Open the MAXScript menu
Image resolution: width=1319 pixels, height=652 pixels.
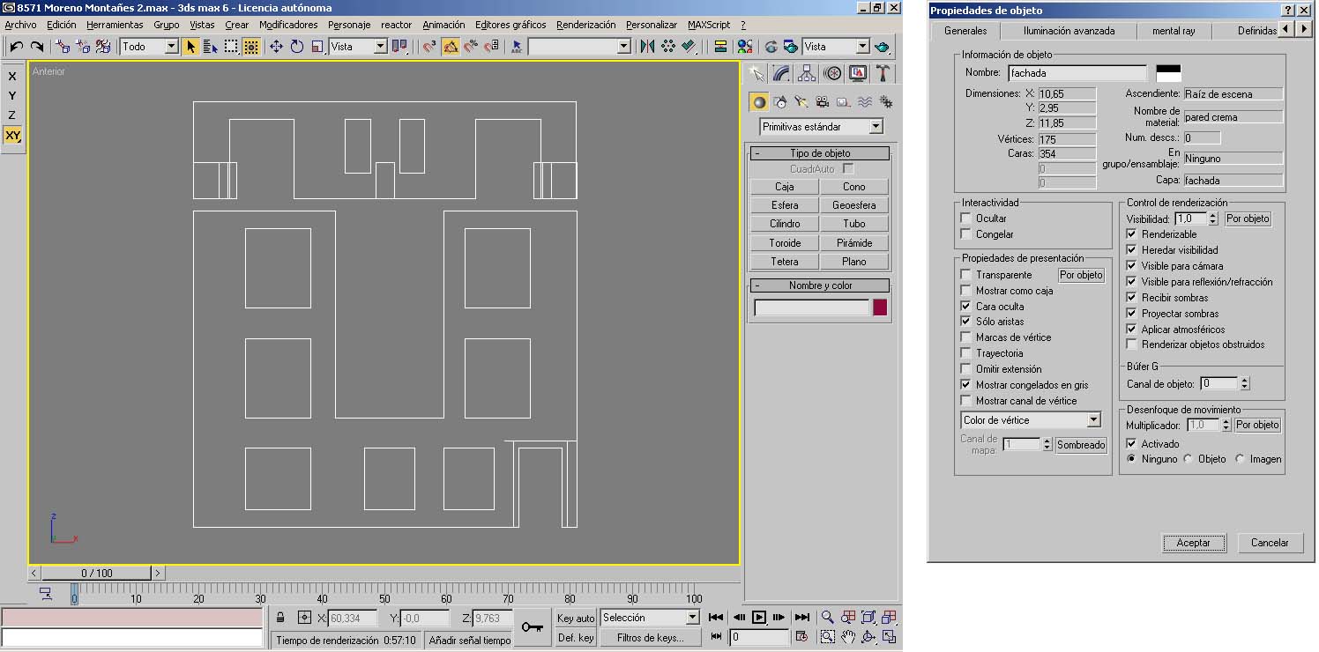pyautogui.click(x=709, y=25)
